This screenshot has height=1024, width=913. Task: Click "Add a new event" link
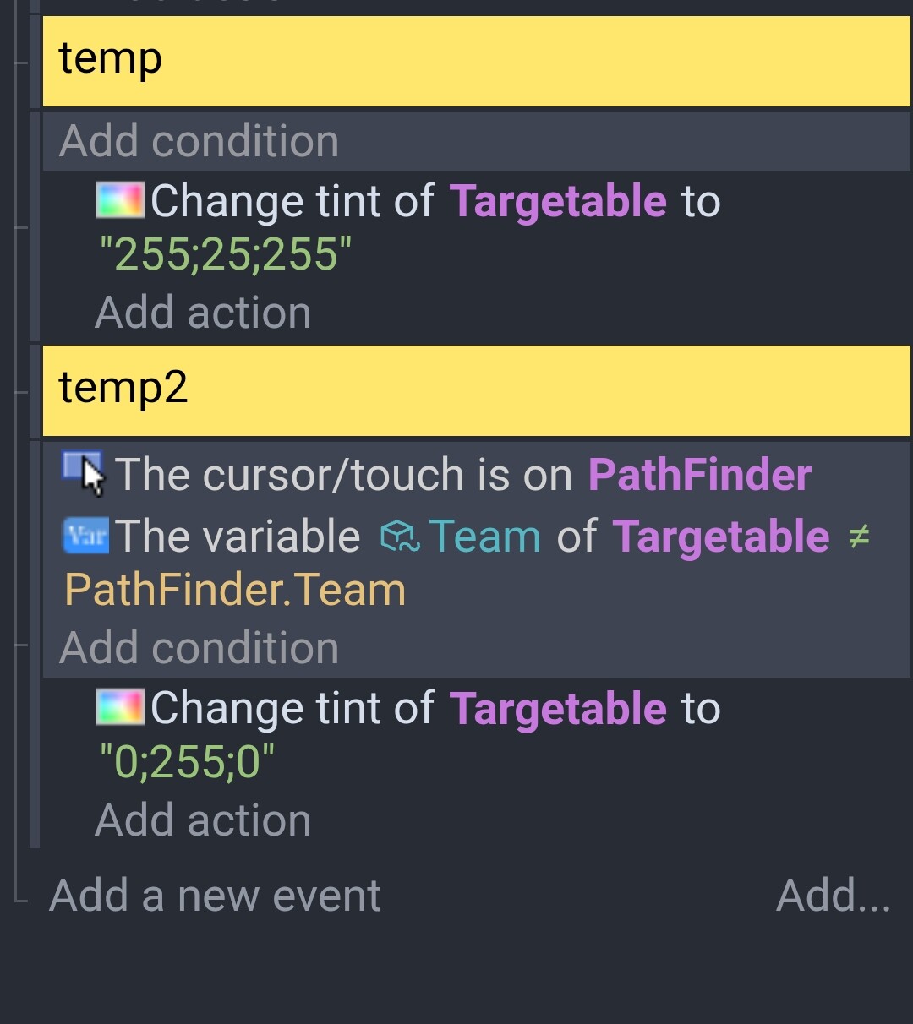[215, 896]
